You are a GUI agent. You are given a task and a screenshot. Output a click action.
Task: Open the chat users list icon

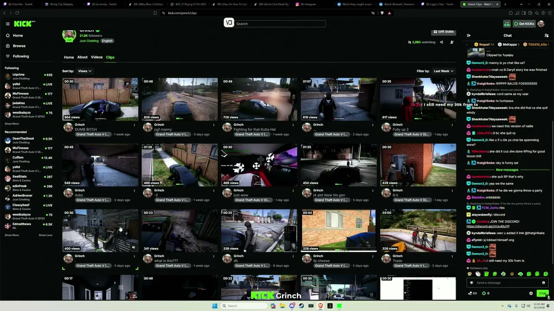546,35
